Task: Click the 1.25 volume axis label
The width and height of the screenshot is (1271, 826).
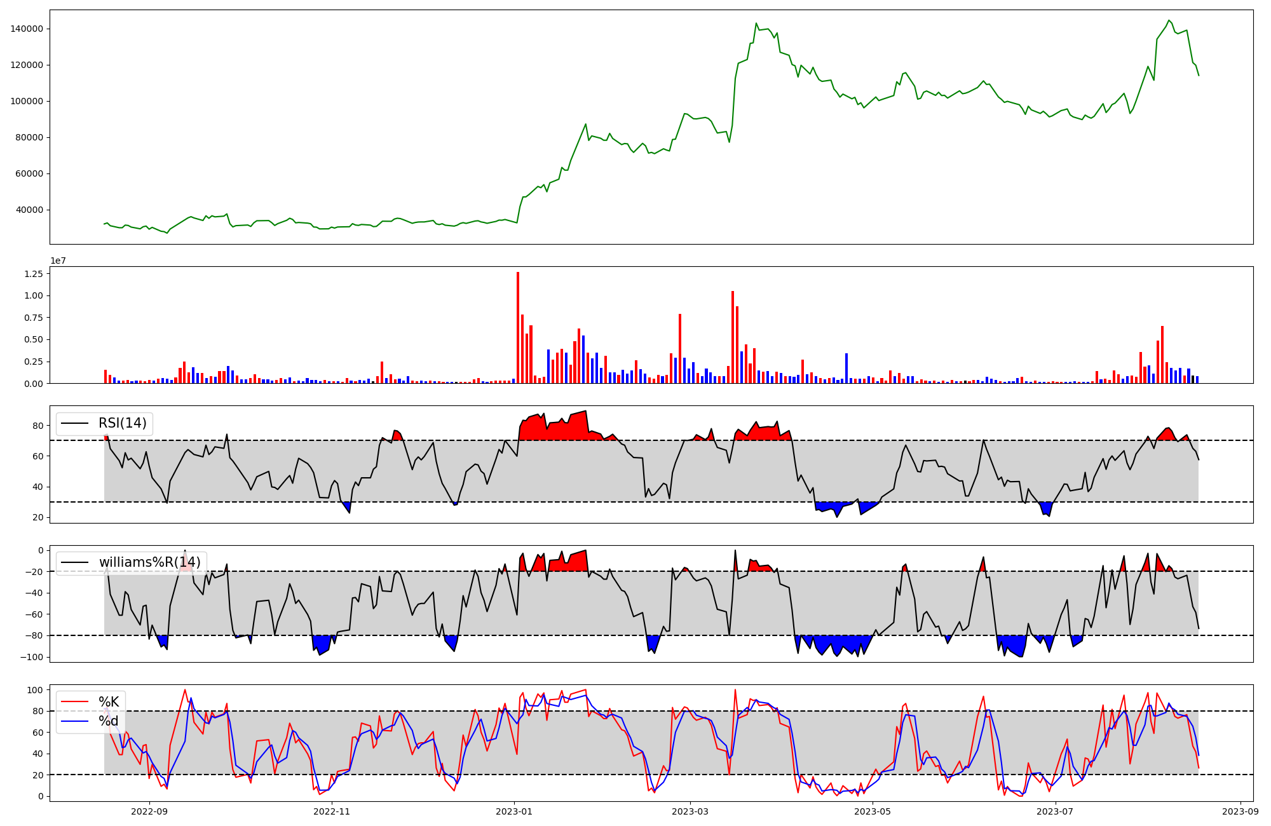Action: pos(34,274)
